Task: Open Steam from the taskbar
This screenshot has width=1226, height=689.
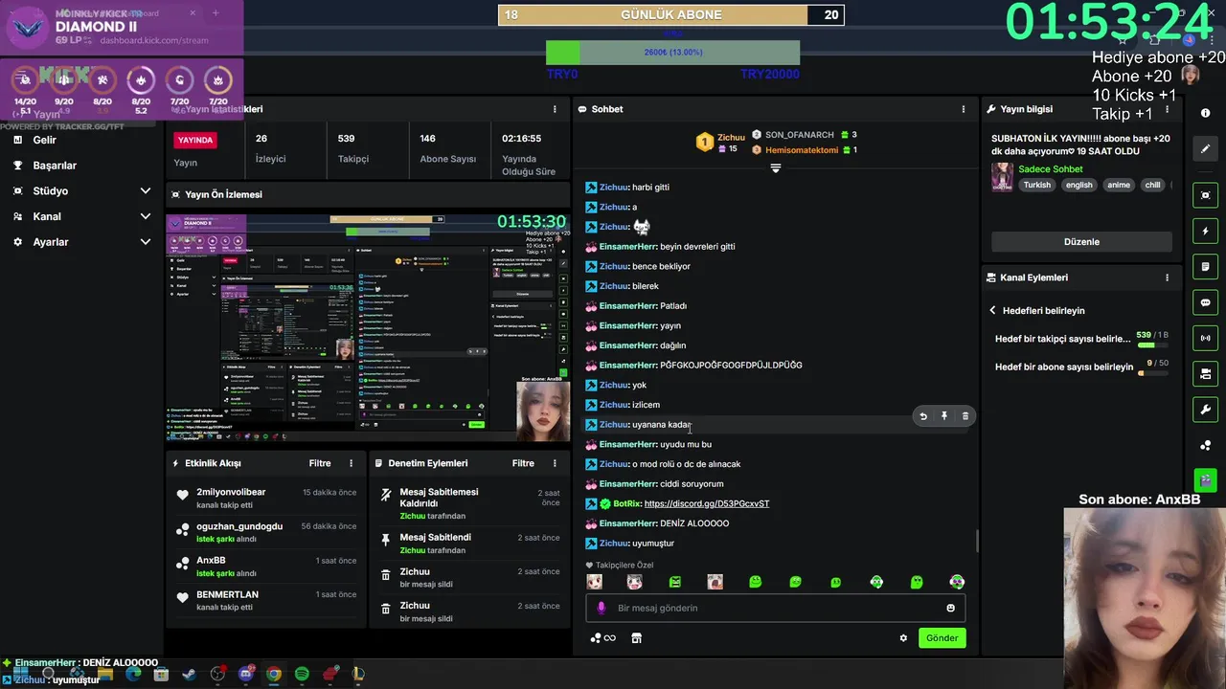Action: pos(190,674)
